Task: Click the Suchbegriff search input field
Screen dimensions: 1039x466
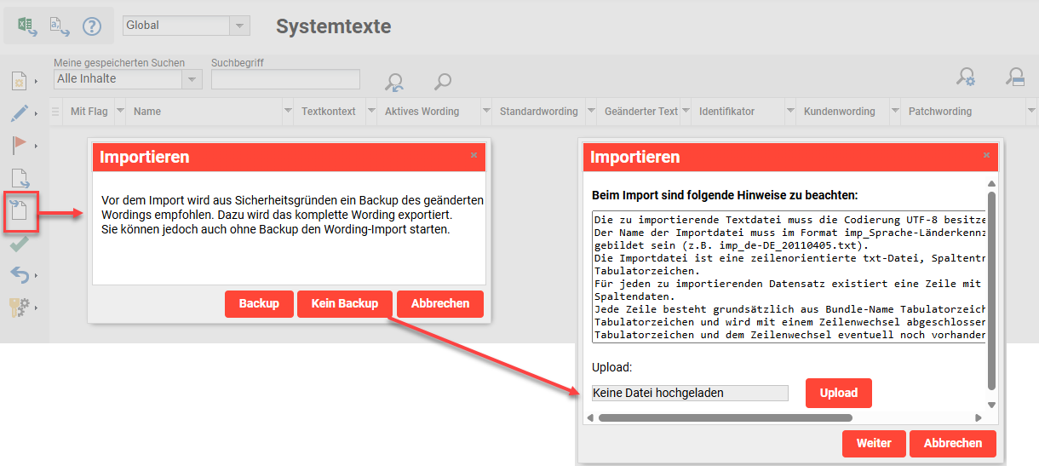Action: click(x=285, y=79)
